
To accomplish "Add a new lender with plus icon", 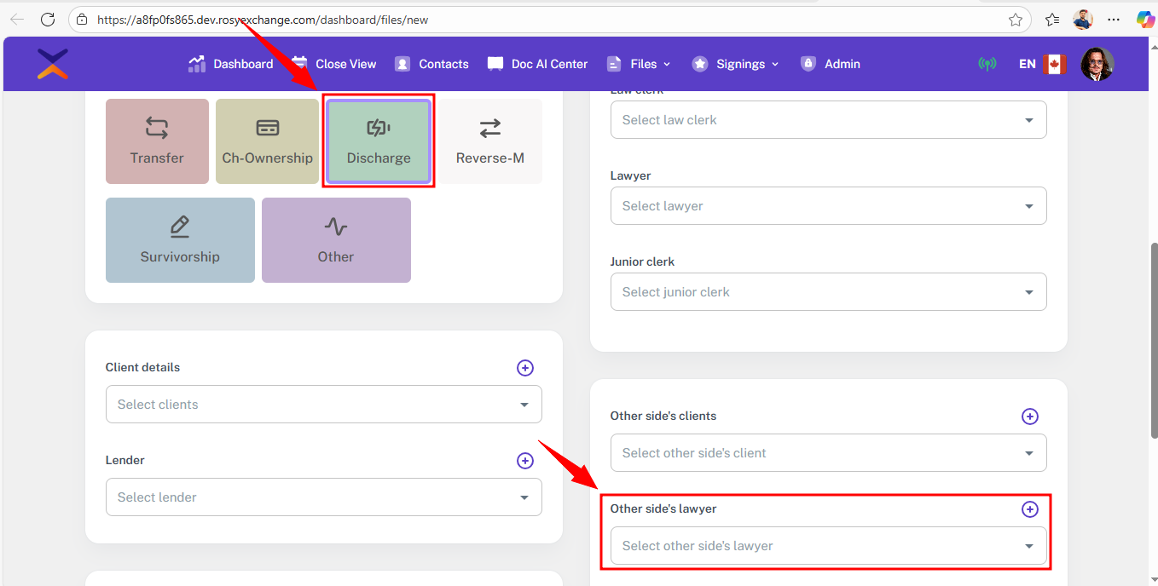I will click(525, 461).
